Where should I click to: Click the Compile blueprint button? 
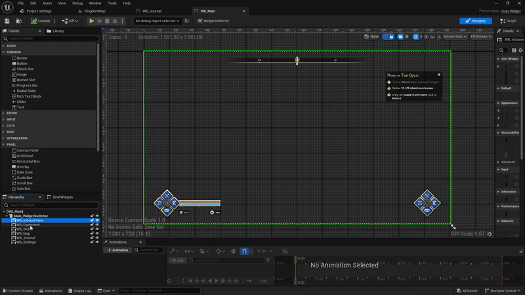click(x=40, y=21)
